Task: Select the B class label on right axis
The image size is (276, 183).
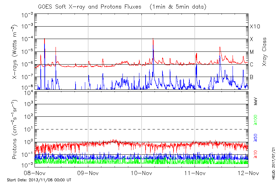Action: 252,77
